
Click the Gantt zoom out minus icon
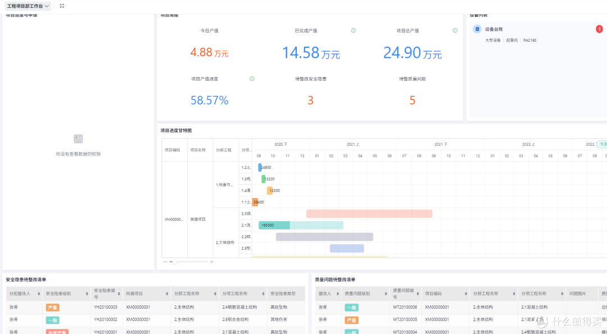pos(165,262)
